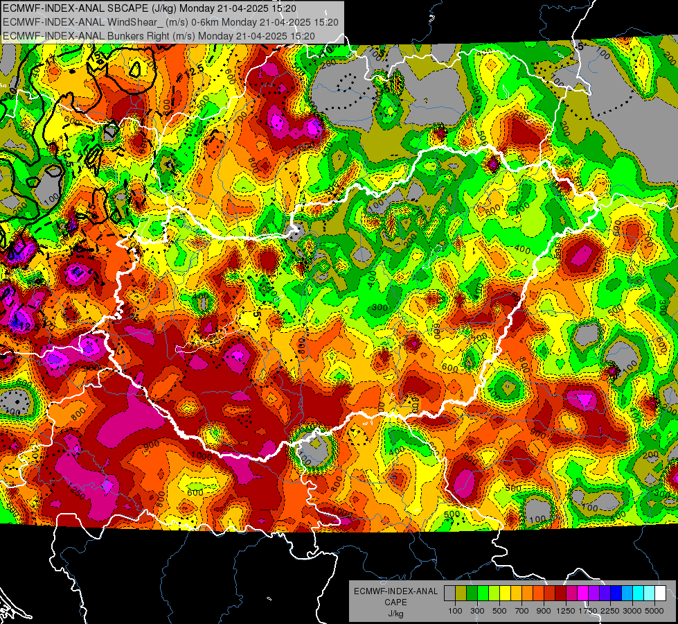Click the legend tick label 100
678x624 pixels.
[x=455, y=611]
